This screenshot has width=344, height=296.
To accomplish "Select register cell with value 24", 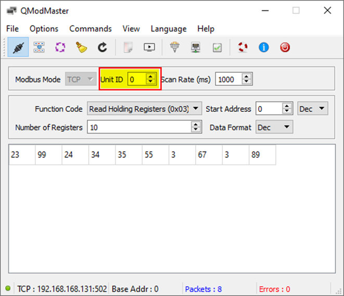I will [75, 155].
